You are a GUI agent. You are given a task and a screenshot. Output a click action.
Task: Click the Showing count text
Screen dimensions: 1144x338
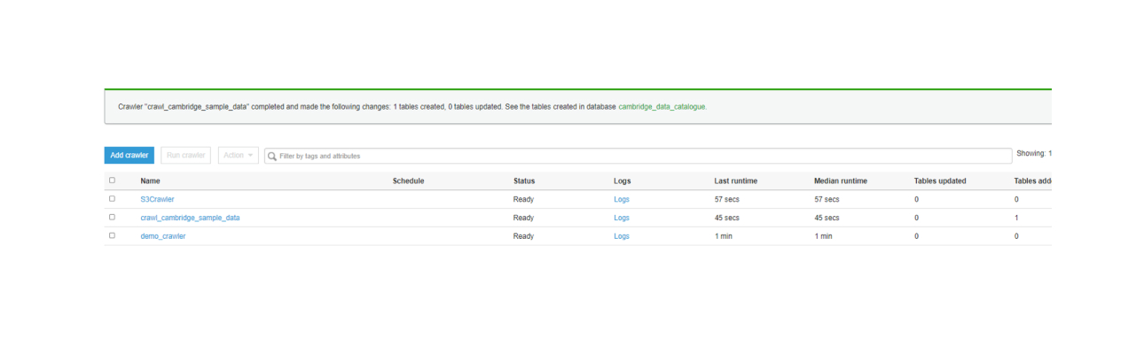pos(1034,154)
